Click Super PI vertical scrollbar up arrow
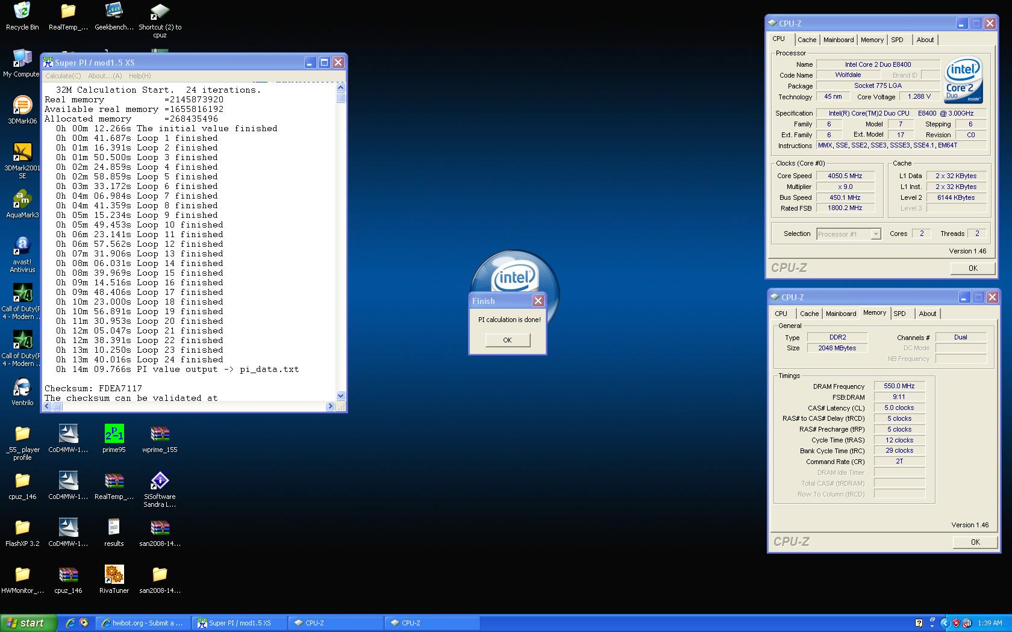This screenshot has height=632, width=1012. pyautogui.click(x=341, y=87)
